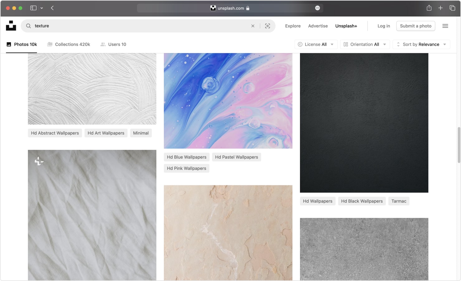Image resolution: width=461 pixels, height=281 pixels.
Task: Switch to Collections 420k tab
Action: (x=69, y=44)
